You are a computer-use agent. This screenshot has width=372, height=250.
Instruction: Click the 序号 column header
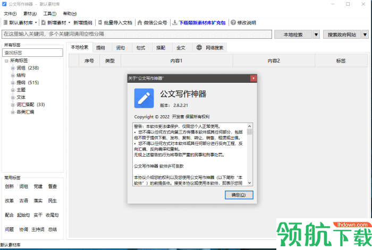pyautogui.click(x=89, y=61)
